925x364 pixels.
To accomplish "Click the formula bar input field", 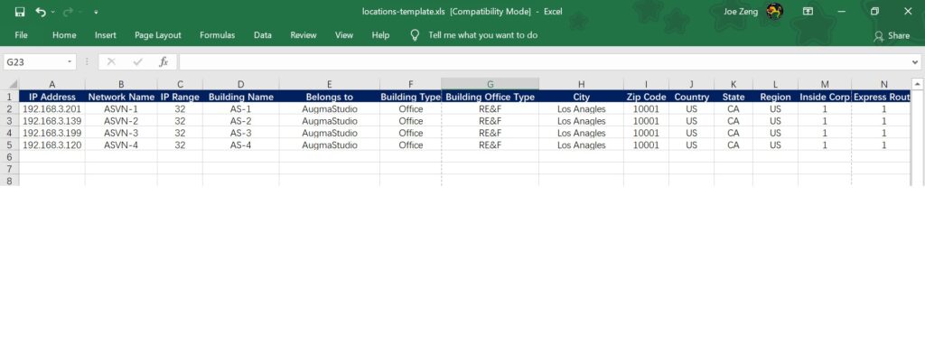I will click(542, 61).
